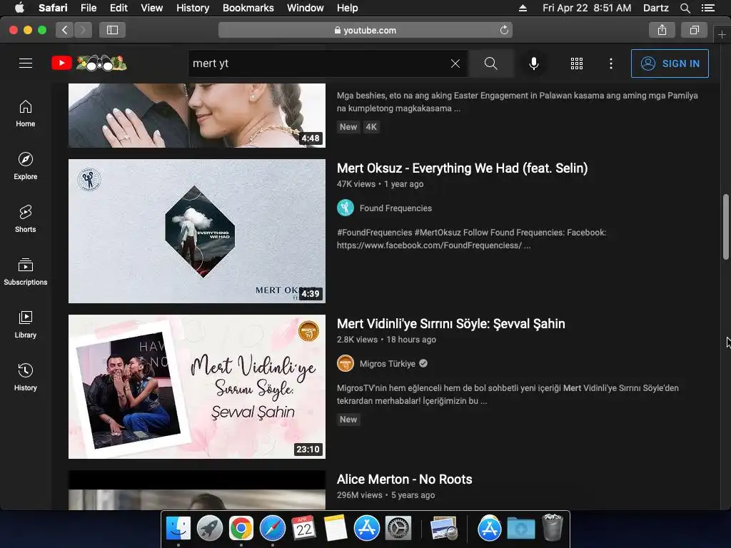Click the page vertical scrollbar thumb
Screen dimensions: 731x548
click(x=726, y=226)
